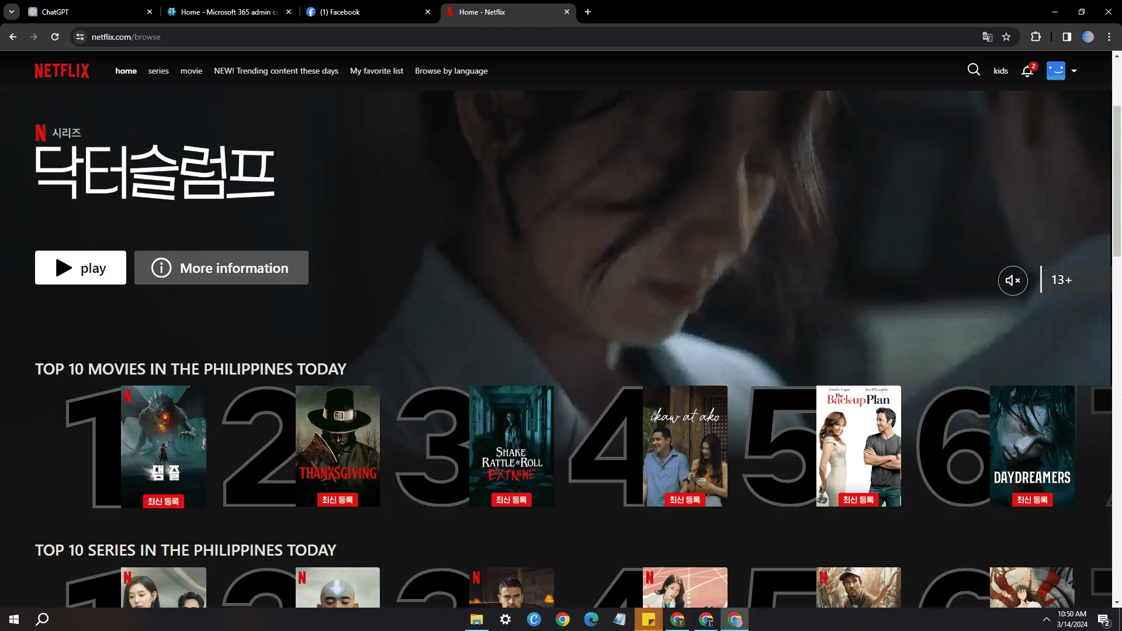Switch to the Facebook tab
Image resolution: width=1122 pixels, height=631 pixels.
(x=368, y=12)
